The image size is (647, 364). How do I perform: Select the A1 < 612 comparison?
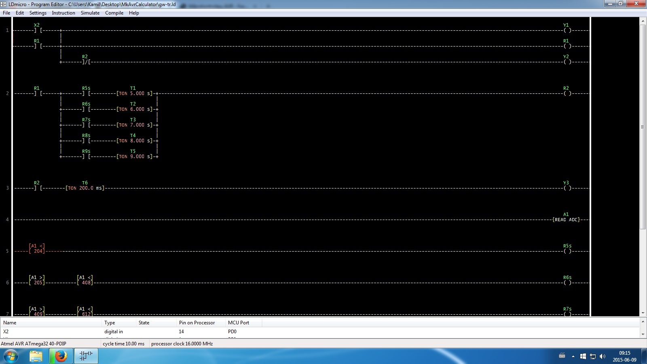point(85,311)
